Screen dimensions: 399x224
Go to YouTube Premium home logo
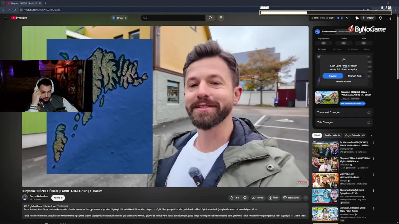(20, 18)
